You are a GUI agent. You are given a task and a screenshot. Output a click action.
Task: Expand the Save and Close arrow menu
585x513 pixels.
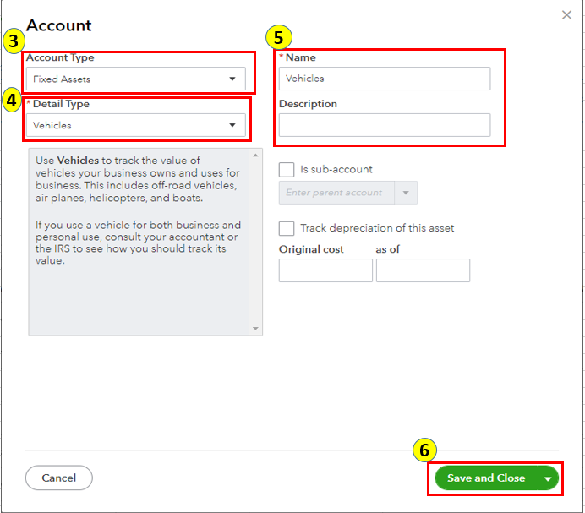click(x=549, y=479)
